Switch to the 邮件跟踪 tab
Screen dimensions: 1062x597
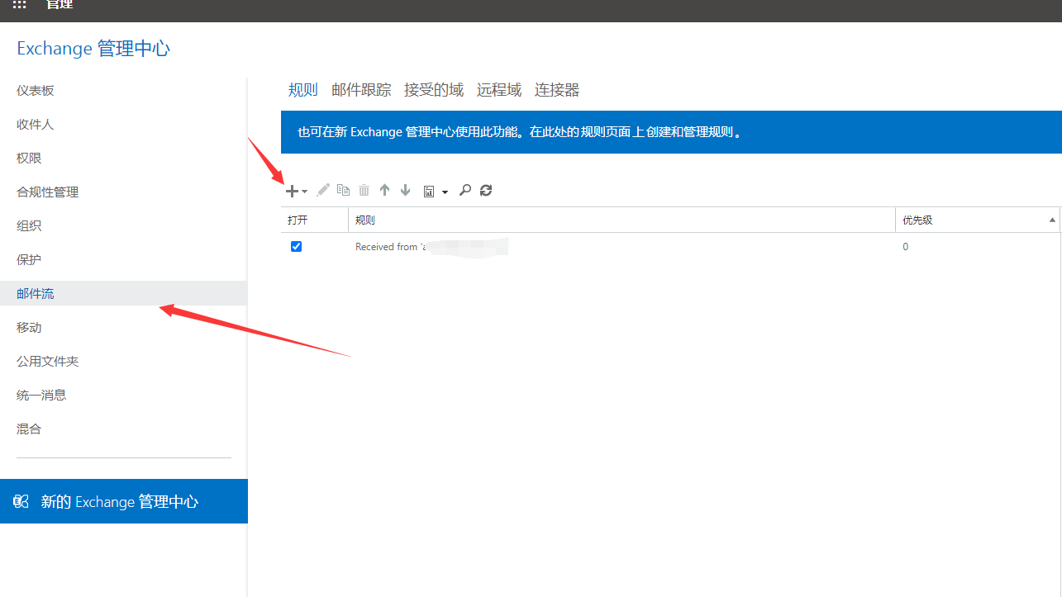[361, 90]
